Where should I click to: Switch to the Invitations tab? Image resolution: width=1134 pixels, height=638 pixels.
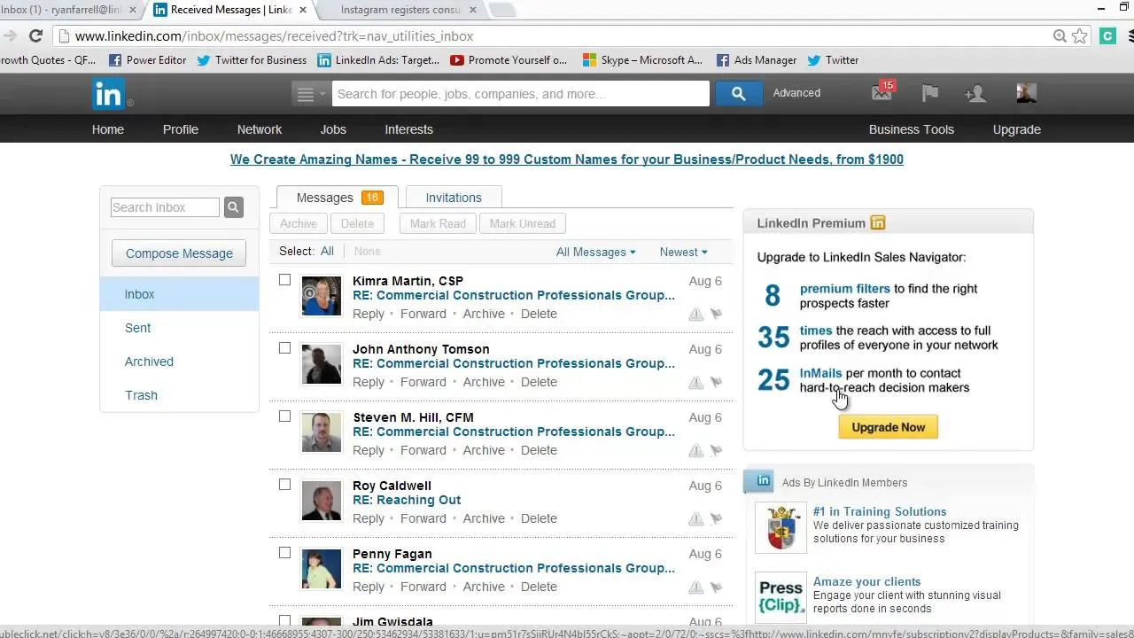[x=454, y=198]
